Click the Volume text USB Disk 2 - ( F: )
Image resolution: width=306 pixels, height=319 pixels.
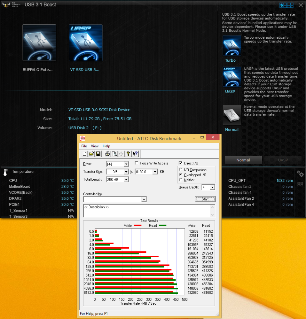(85, 128)
